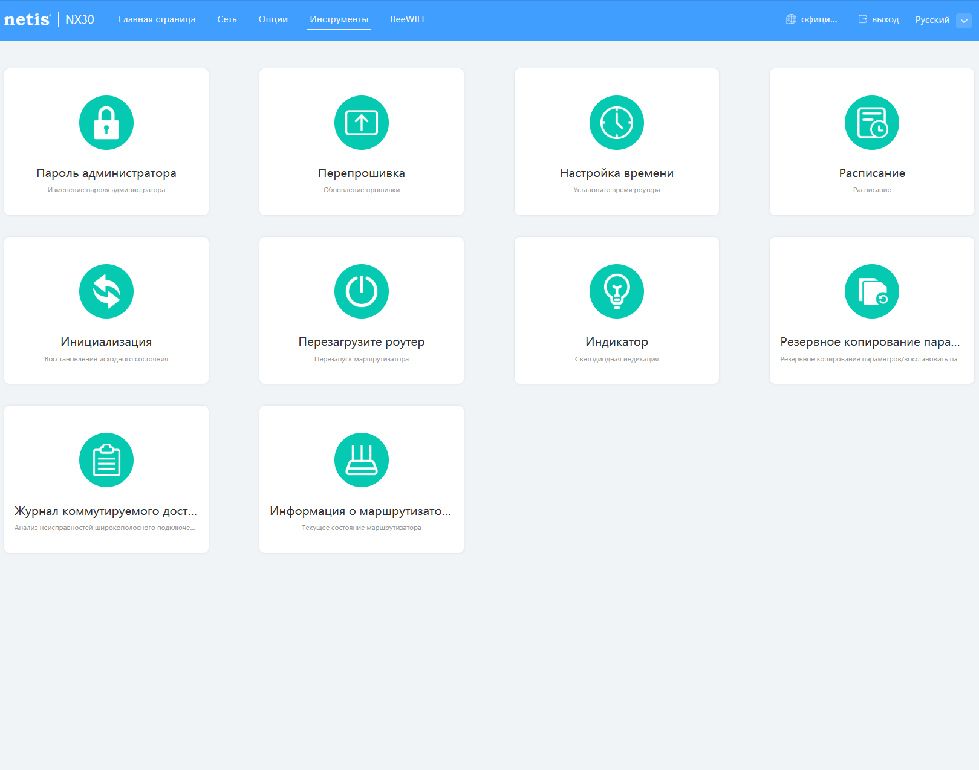Click the Расписание schedule icon

pos(872,123)
